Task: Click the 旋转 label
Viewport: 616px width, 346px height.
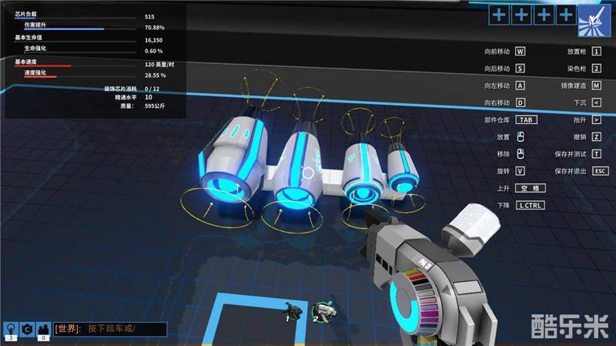Action: 504,171
